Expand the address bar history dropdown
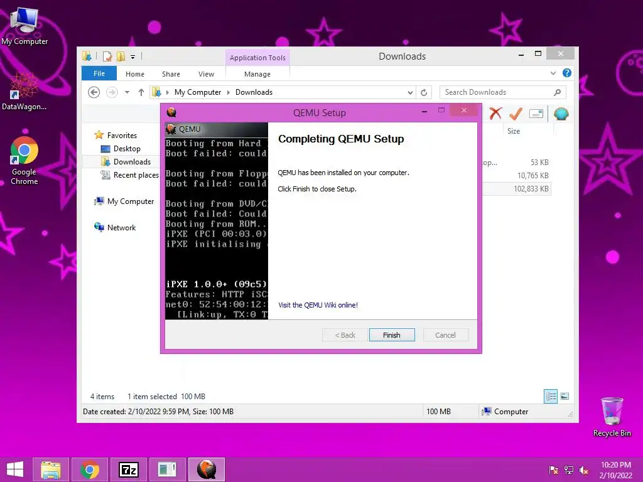The image size is (643, 482). 410,93
